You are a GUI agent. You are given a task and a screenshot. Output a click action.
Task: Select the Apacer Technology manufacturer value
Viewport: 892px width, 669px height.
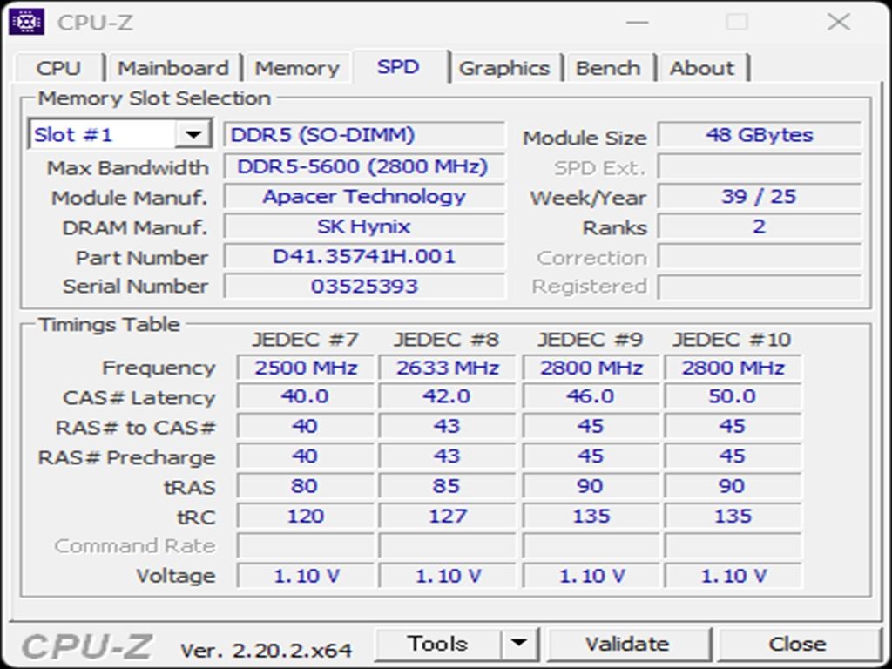[364, 196]
